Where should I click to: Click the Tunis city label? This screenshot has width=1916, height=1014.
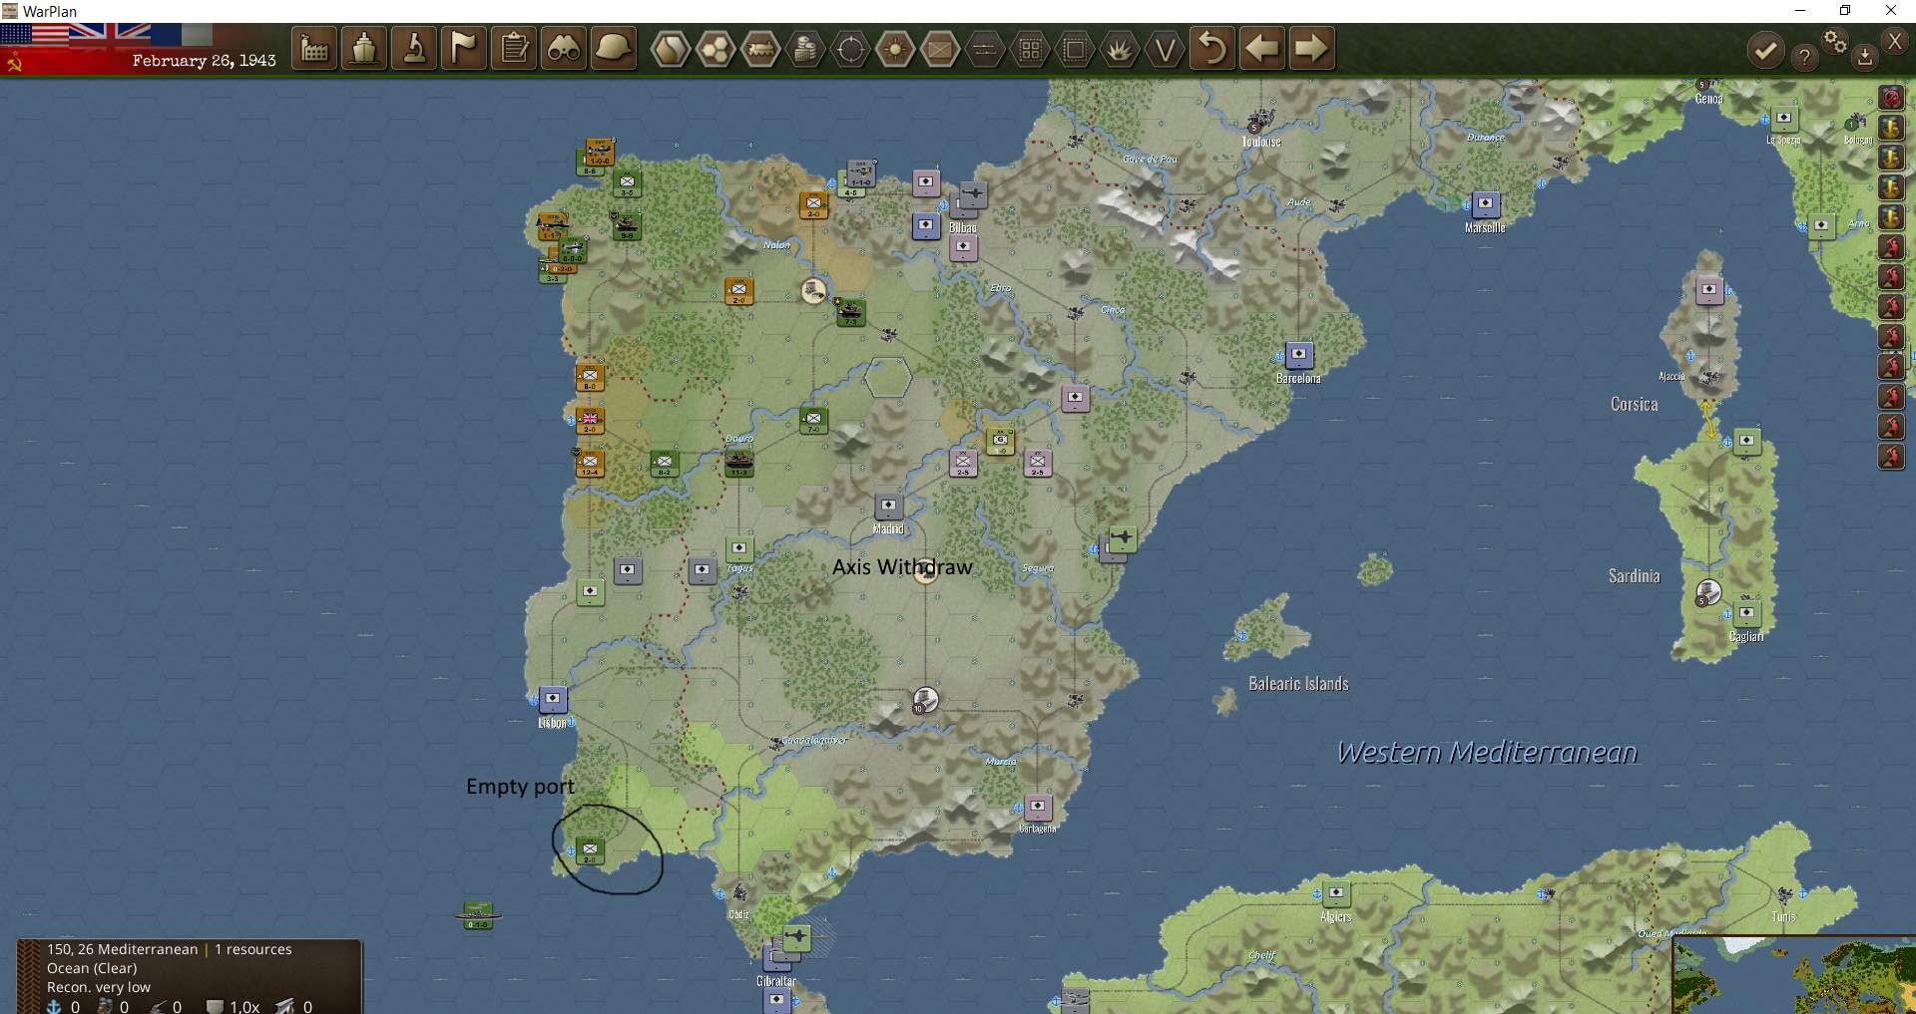tap(1783, 917)
